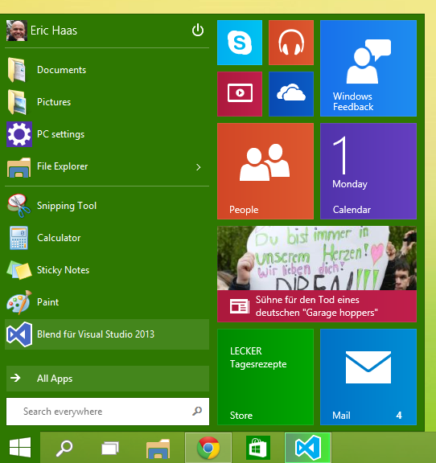Click the Mail unread count 4
436x463 pixels.
(x=399, y=416)
